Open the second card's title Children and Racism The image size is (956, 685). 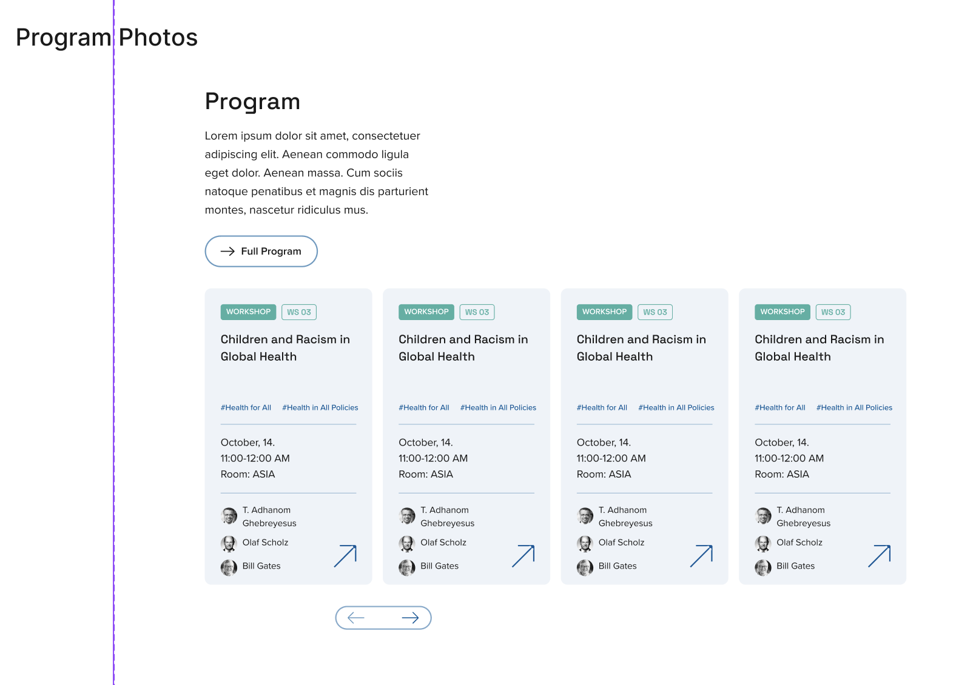tap(463, 348)
